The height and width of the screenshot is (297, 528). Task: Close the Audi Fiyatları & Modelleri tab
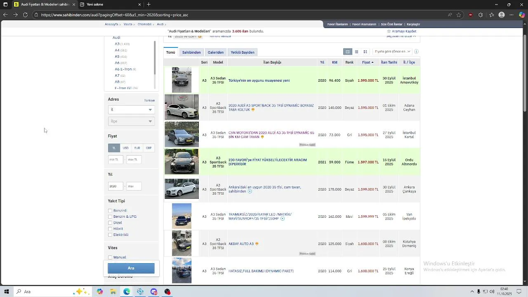(x=74, y=5)
